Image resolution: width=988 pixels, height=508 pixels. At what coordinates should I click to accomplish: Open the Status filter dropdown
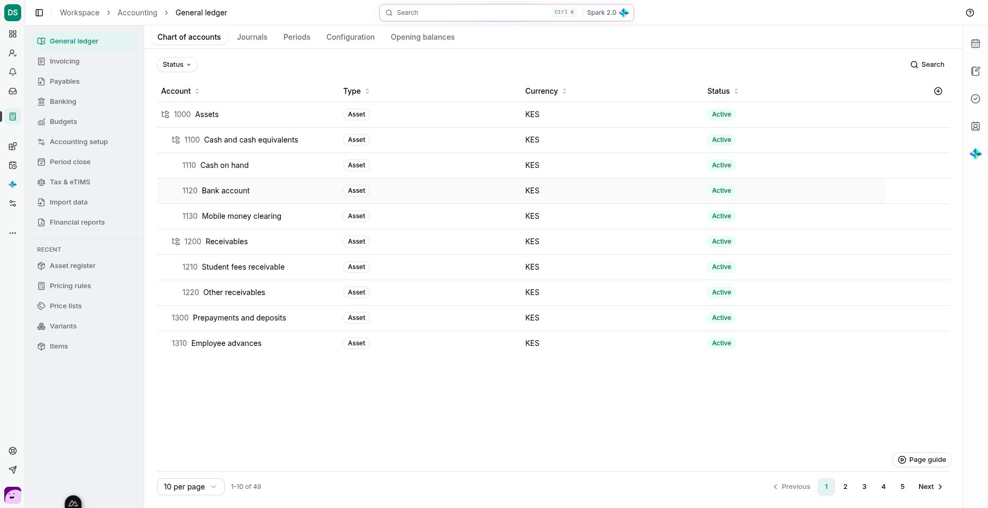tap(177, 65)
